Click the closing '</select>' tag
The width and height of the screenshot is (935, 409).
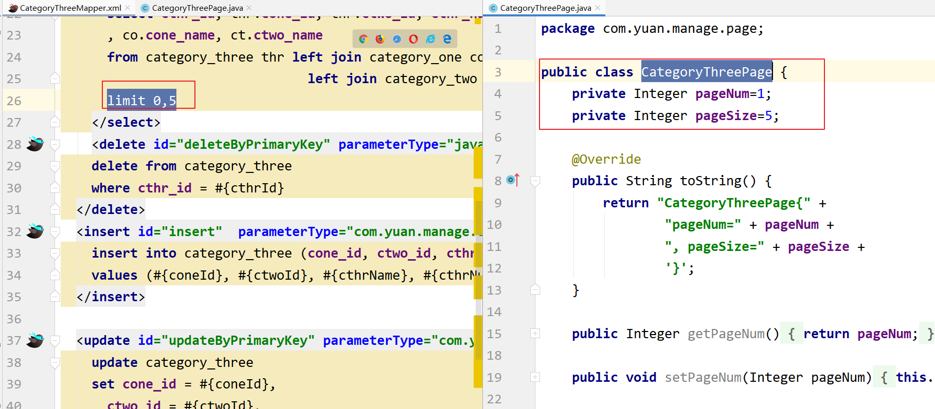click(126, 122)
